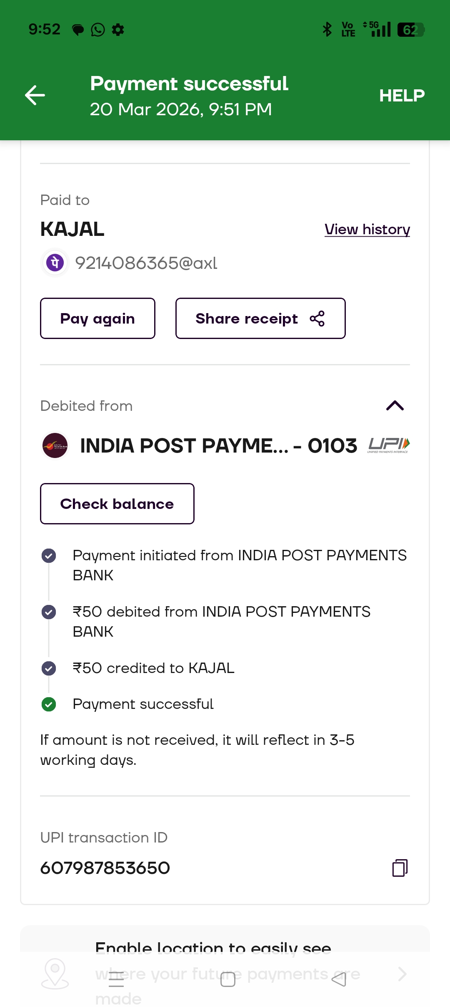This screenshot has width=450, height=1007.
Task: Tap the back arrow in header
Action: tap(35, 95)
